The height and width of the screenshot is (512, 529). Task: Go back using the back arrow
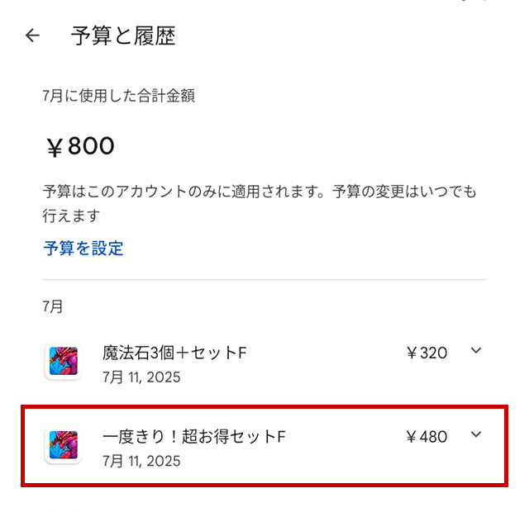pyautogui.click(x=33, y=36)
